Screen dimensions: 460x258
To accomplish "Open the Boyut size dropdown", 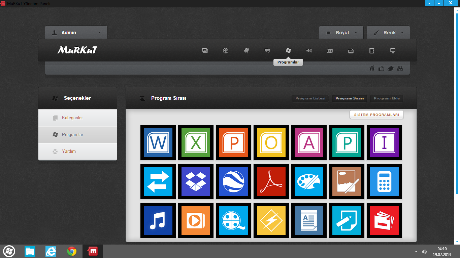I will click(x=341, y=33).
